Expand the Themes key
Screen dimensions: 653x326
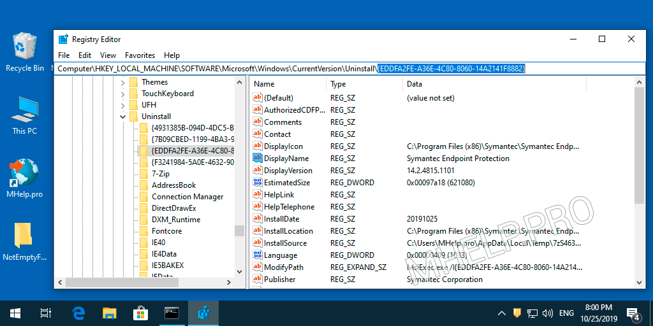123,82
